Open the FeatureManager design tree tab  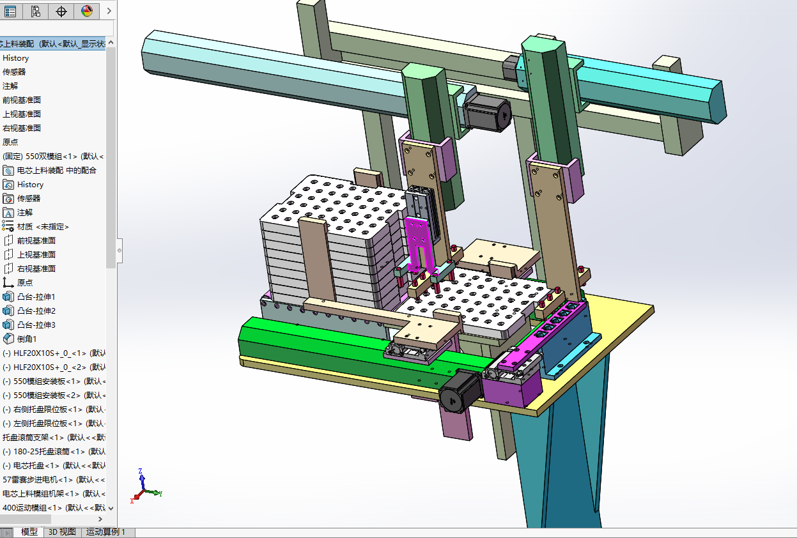pyautogui.click(x=10, y=11)
